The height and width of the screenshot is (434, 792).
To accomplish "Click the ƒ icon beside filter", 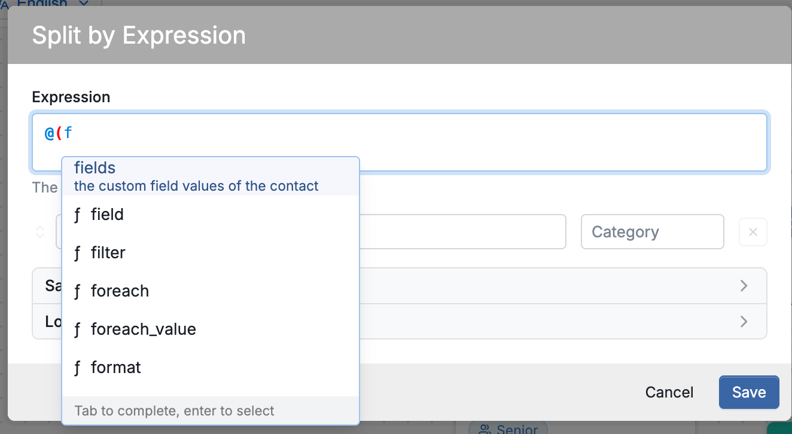I will click(77, 253).
